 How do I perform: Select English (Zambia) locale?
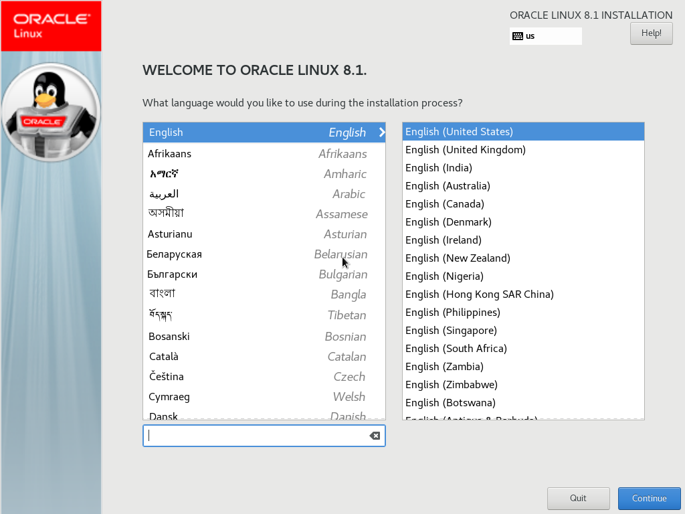[523, 367]
